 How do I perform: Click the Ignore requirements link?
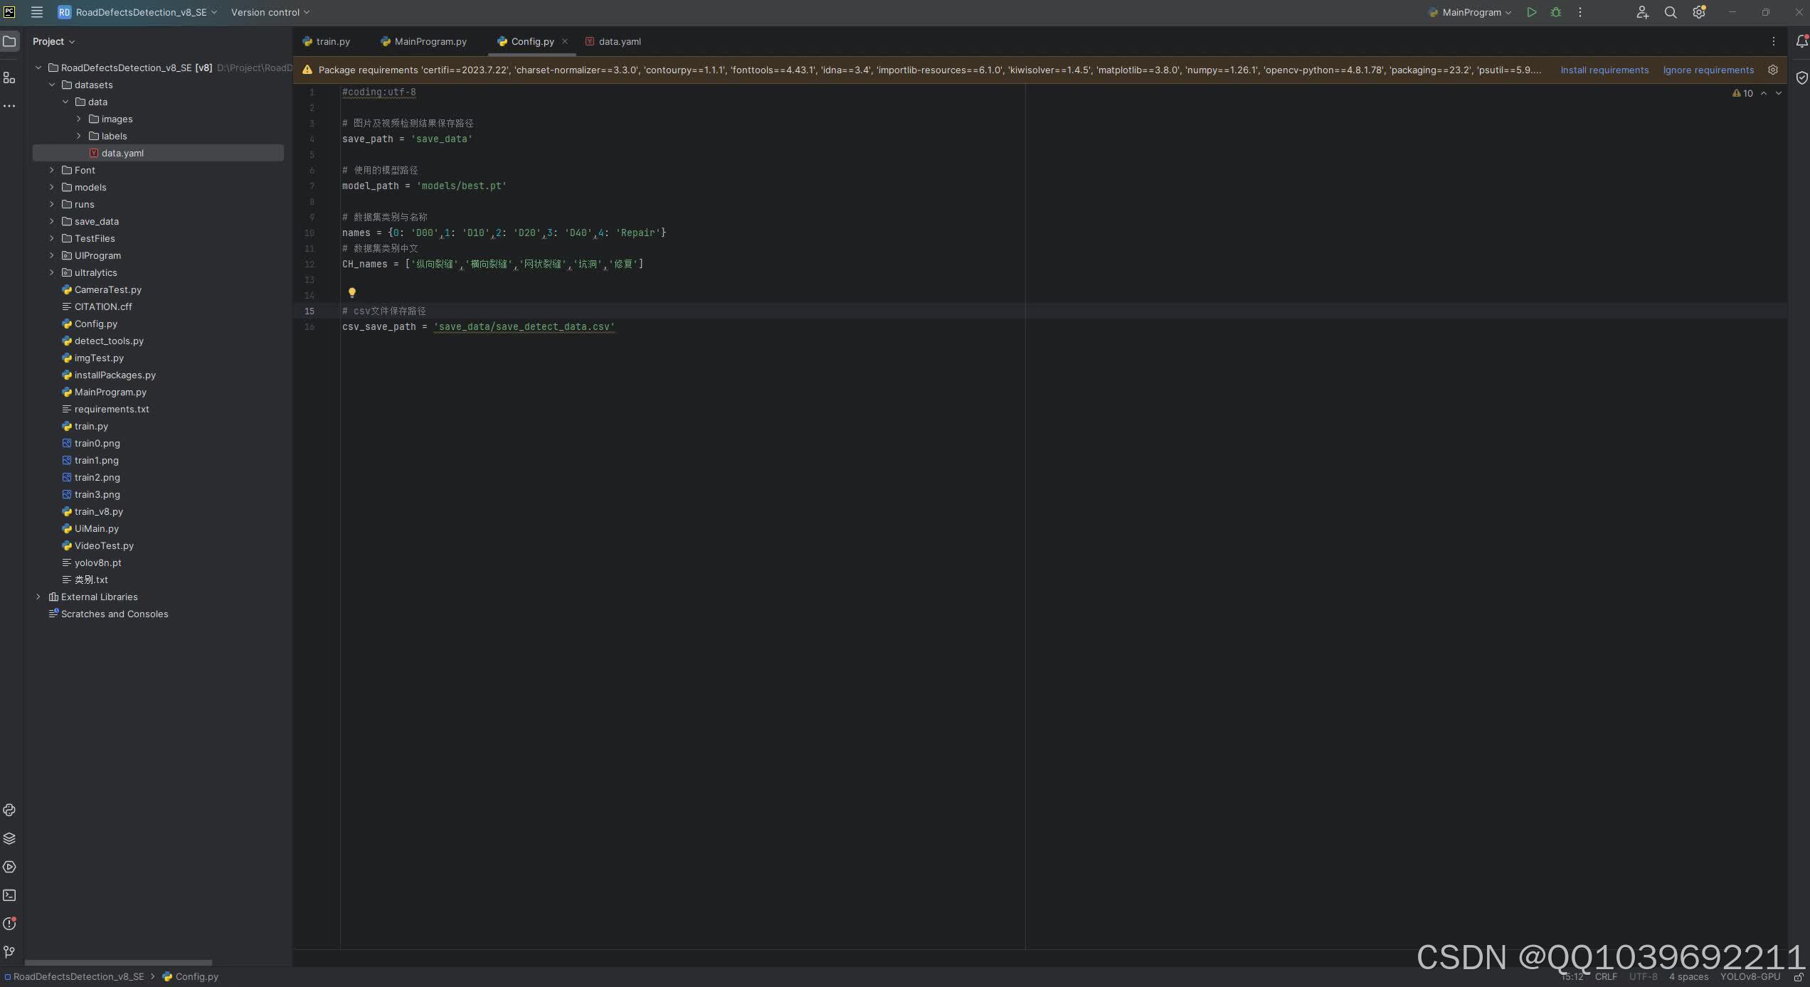click(x=1708, y=70)
